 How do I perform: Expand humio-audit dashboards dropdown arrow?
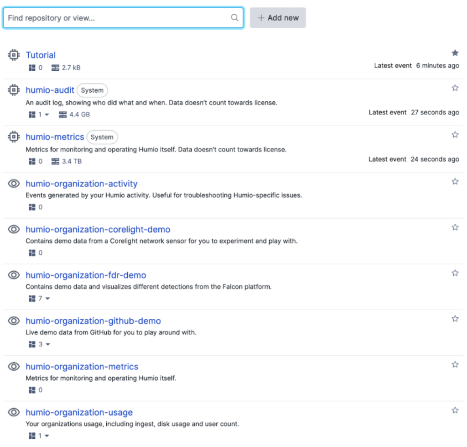click(47, 115)
